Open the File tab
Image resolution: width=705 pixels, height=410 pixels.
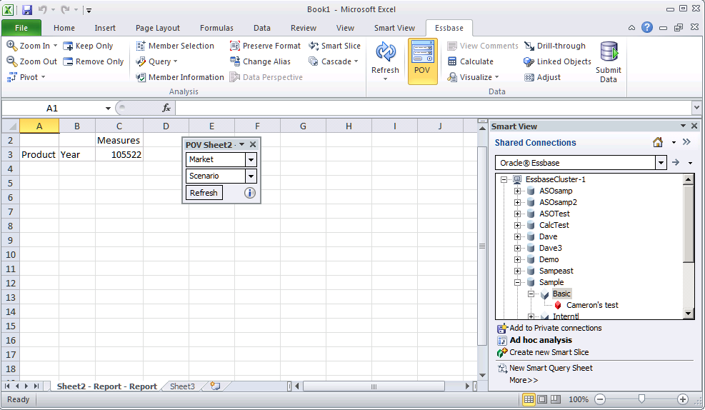point(21,28)
